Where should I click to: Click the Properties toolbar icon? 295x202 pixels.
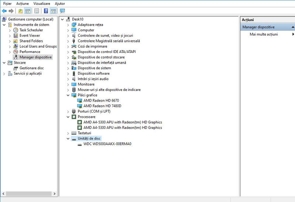(37, 11)
